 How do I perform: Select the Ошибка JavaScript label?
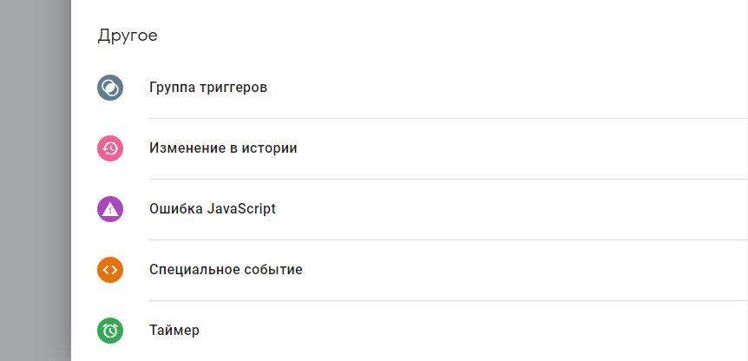pyautogui.click(x=213, y=209)
